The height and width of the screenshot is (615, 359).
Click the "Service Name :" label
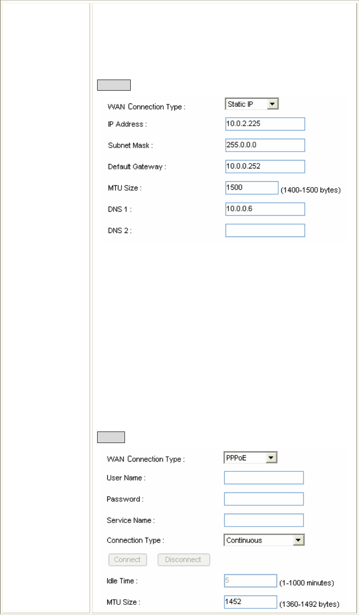[131, 520]
